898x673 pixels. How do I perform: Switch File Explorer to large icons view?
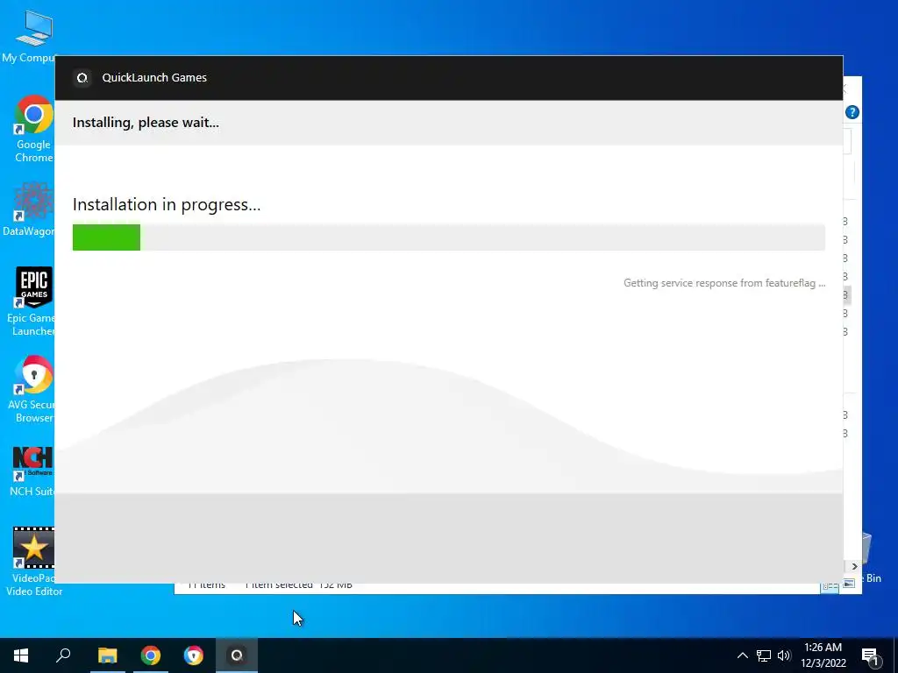[x=849, y=584]
